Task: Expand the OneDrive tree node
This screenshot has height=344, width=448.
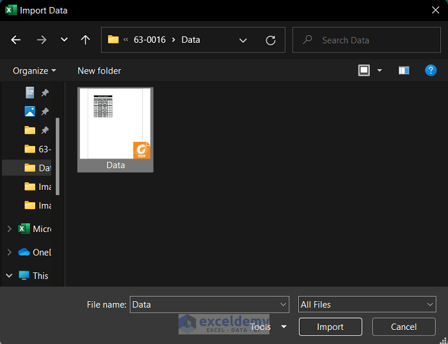Action: click(9, 253)
